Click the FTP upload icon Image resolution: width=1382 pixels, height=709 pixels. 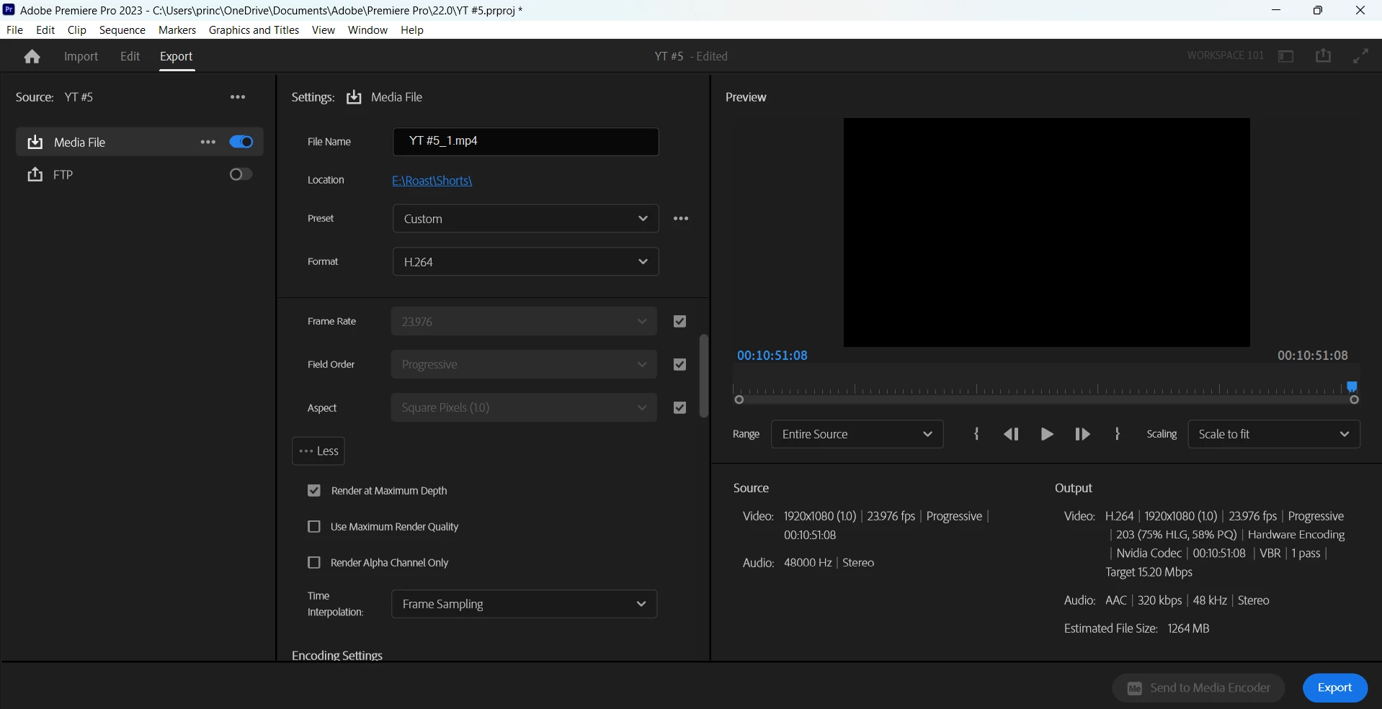coord(35,174)
